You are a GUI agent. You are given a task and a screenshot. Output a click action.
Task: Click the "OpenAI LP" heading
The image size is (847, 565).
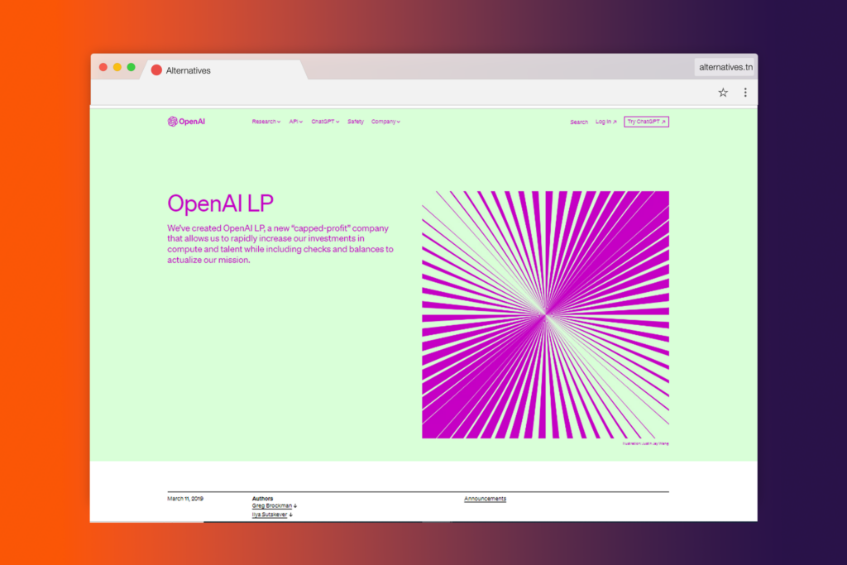click(x=220, y=203)
